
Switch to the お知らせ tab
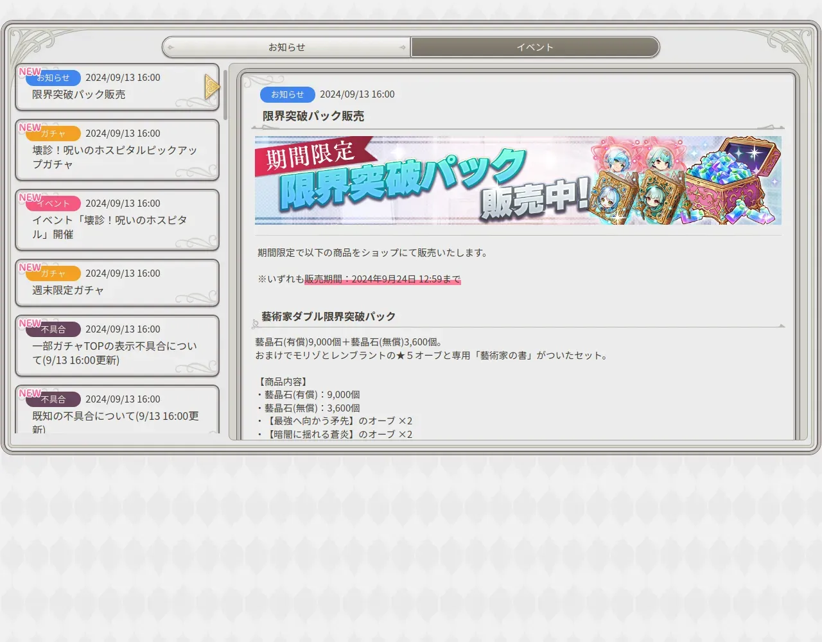pos(286,47)
